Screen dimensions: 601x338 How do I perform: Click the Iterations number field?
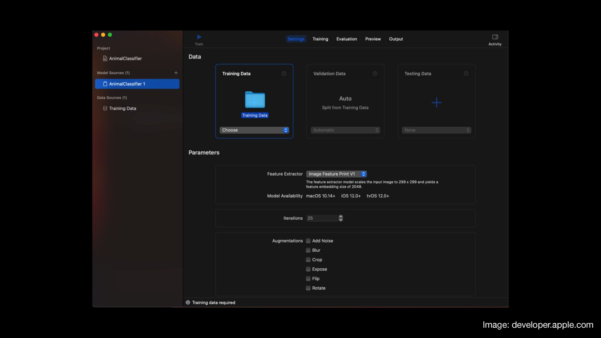[322, 218]
